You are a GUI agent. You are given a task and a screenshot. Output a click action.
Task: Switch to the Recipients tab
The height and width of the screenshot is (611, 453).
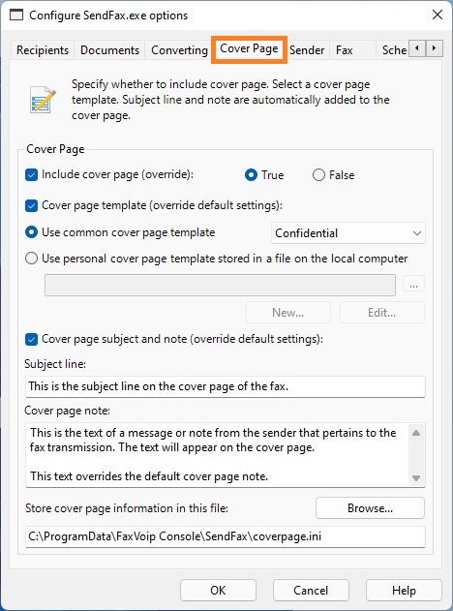coord(43,50)
